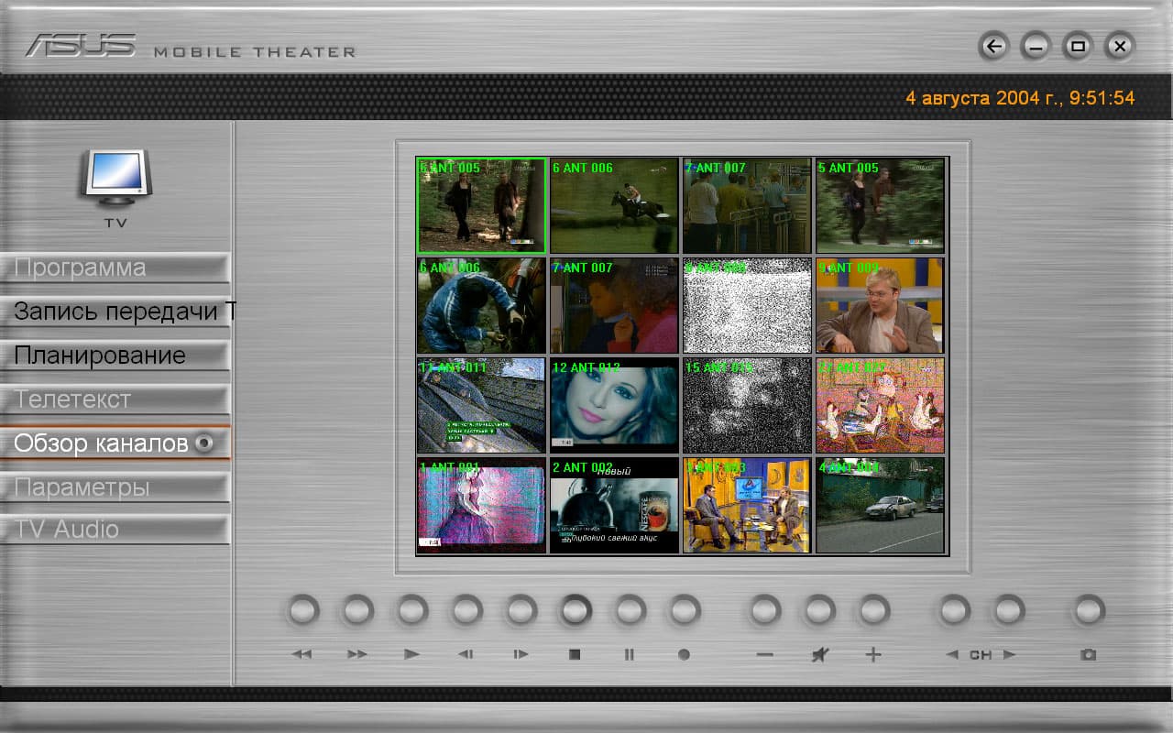Click the round button above the volume minus sign

(765, 610)
